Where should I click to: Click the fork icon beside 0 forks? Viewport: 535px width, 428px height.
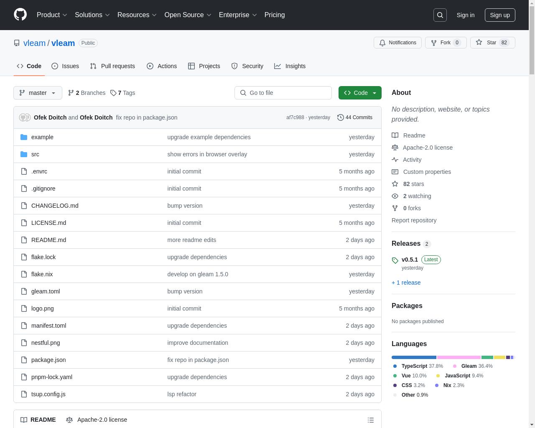tap(395, 208)
